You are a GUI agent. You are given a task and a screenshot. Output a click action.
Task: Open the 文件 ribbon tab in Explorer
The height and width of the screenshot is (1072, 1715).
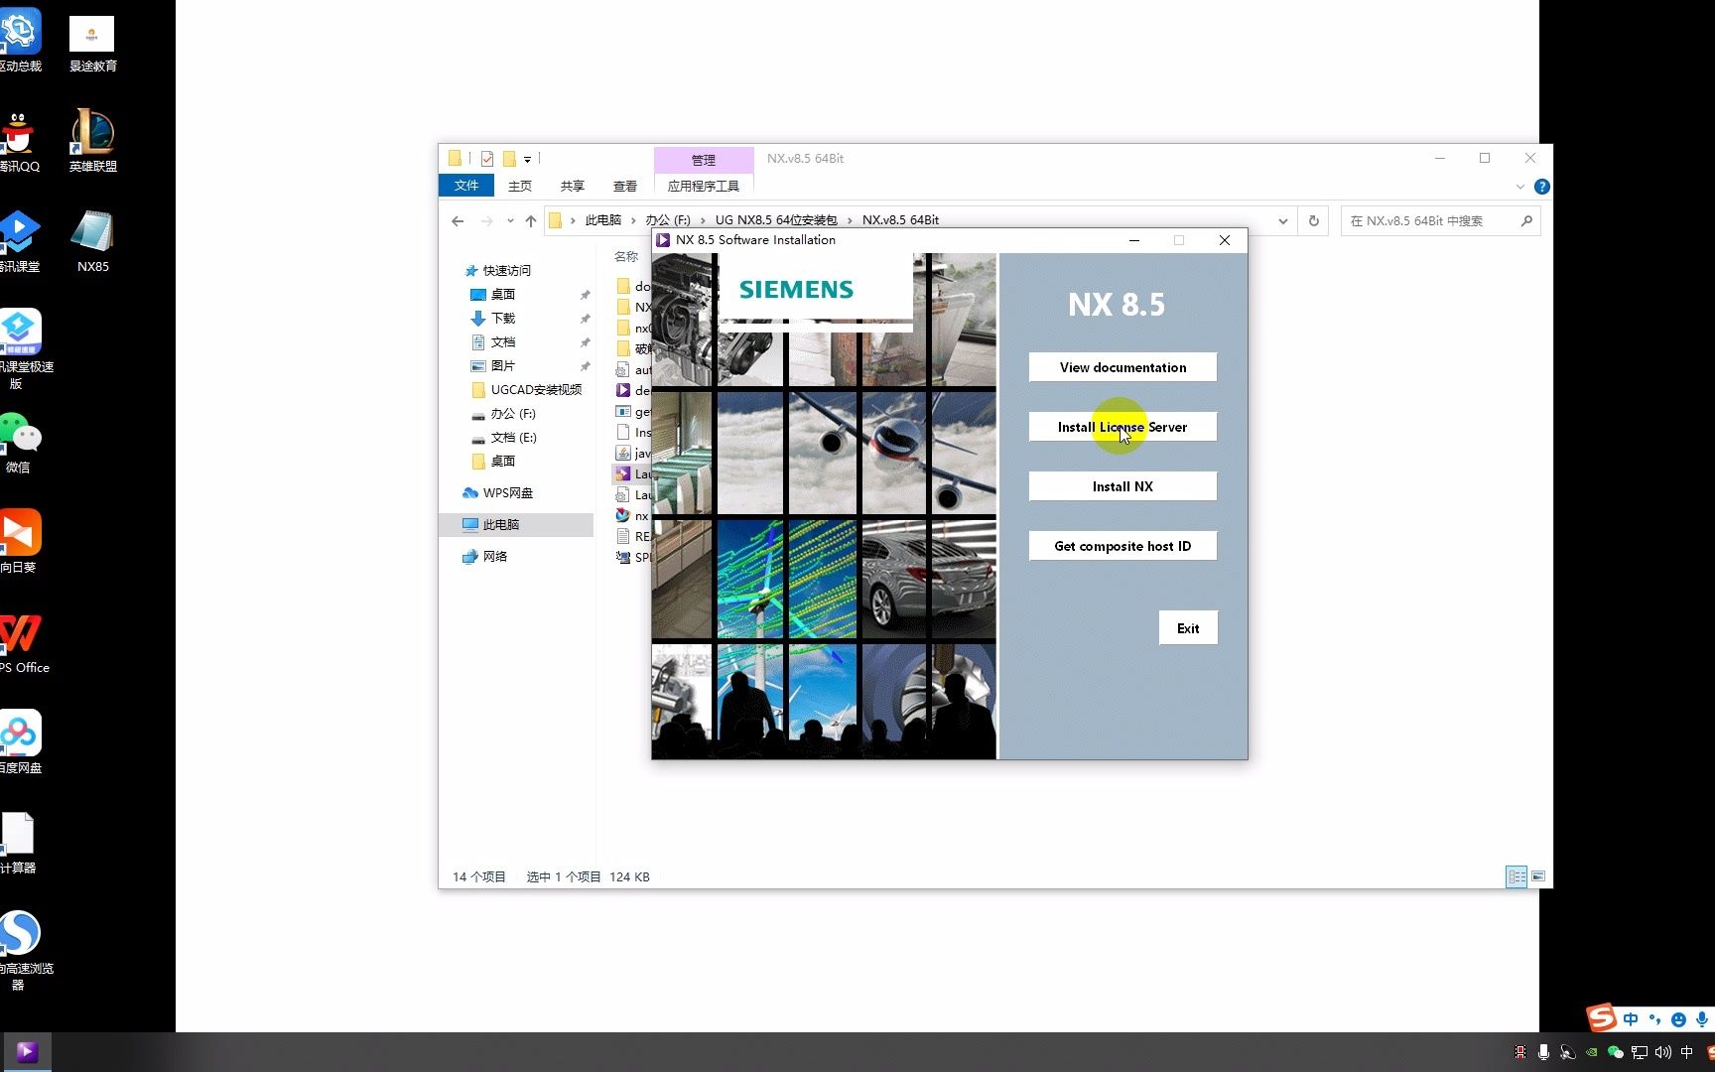pyautogui.click(x=466, y=186)
